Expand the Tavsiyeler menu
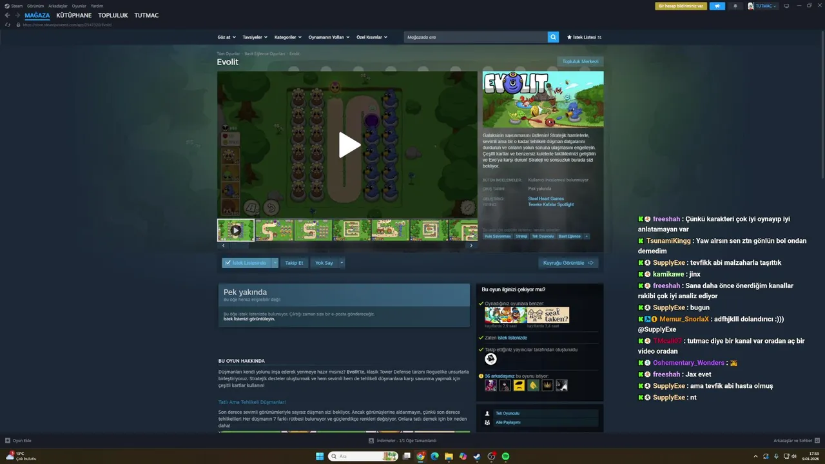The image size is (825, 464). (255, 37)
